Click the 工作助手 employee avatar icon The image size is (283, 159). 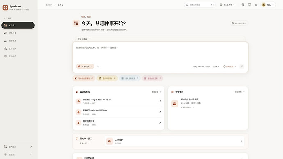tap(110, 141)
